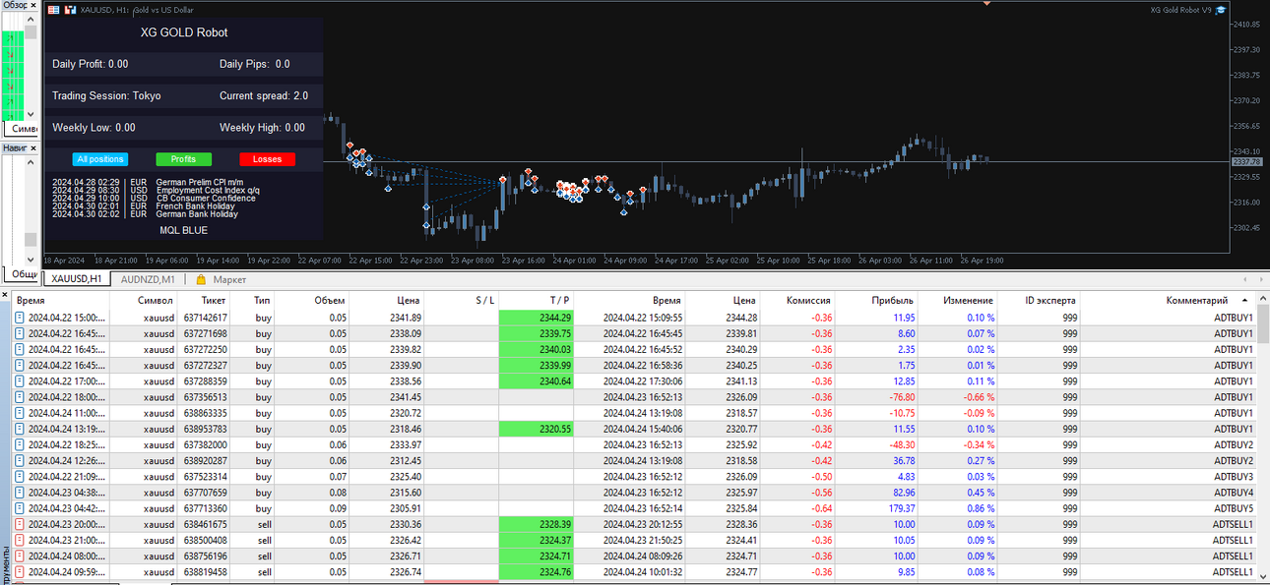
Task: Click the Depth of Market icon in the chart corner
Action: [x=54, y=10]
